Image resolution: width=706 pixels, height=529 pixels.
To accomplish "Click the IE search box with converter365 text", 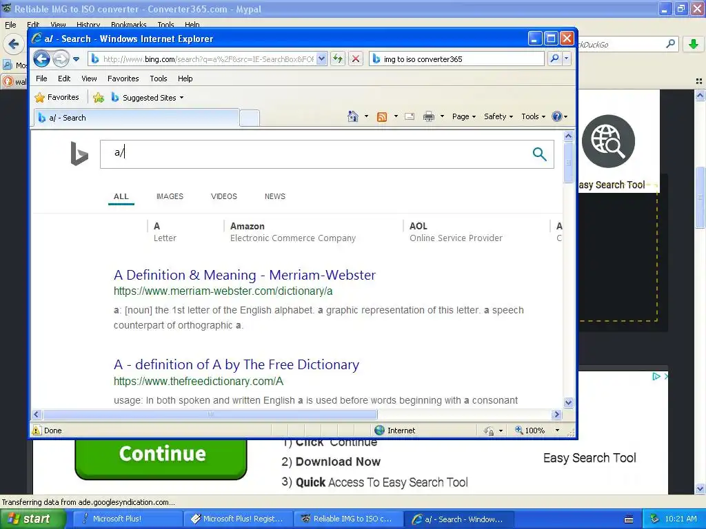I will pos(456,59).
